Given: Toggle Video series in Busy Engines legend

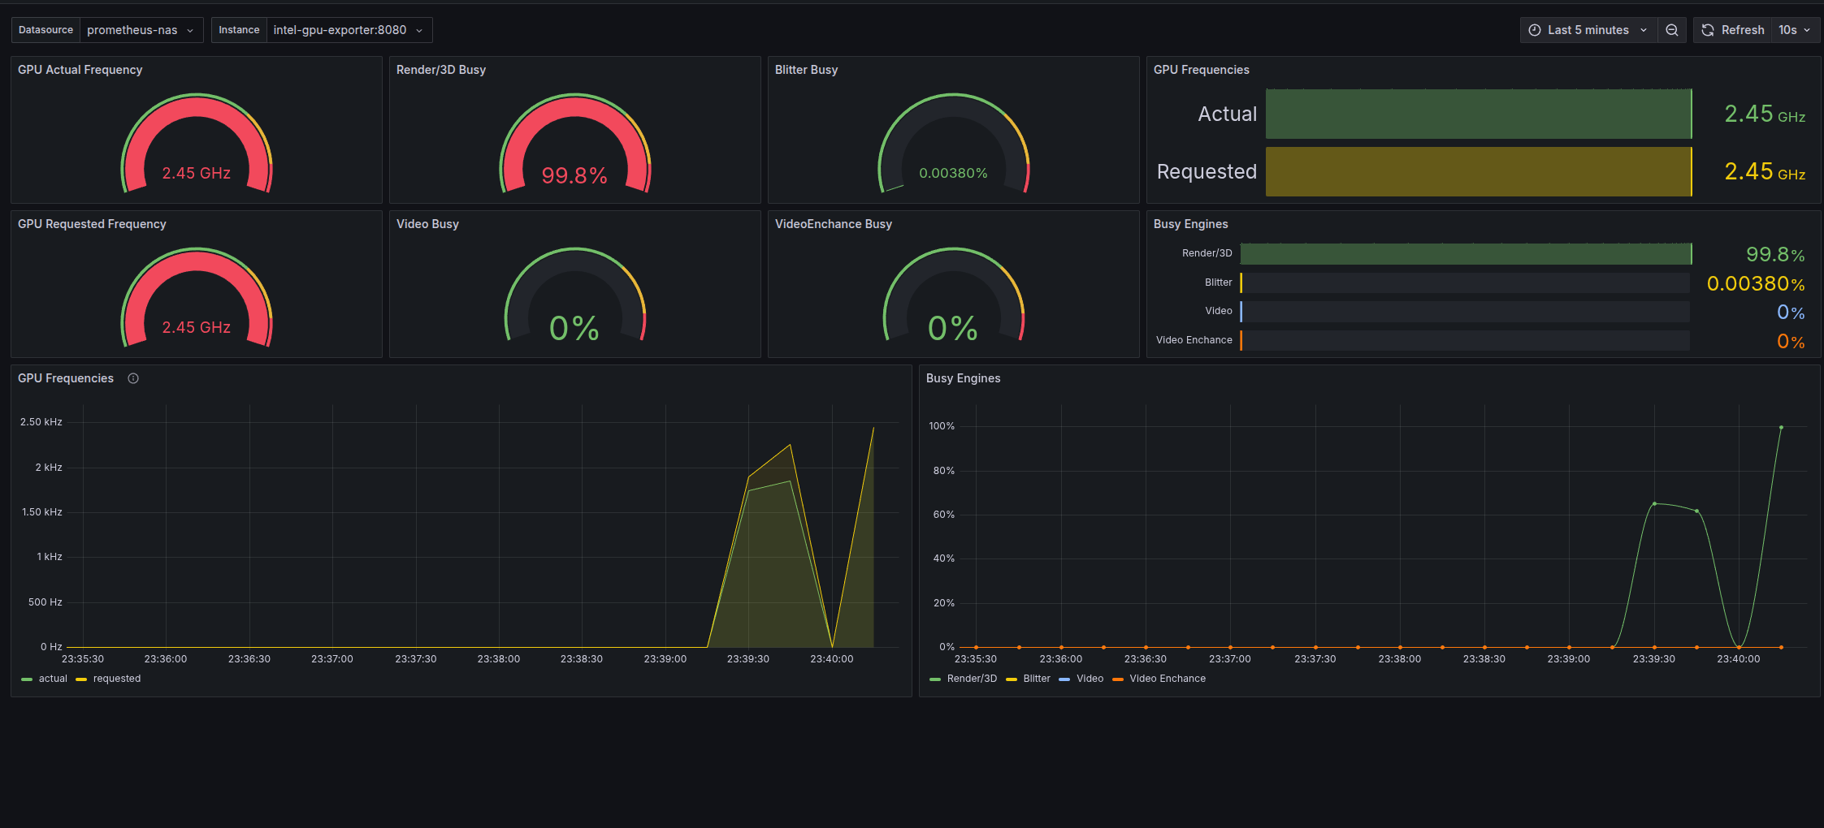Looking at the screenshot, I should [1081, 679].
